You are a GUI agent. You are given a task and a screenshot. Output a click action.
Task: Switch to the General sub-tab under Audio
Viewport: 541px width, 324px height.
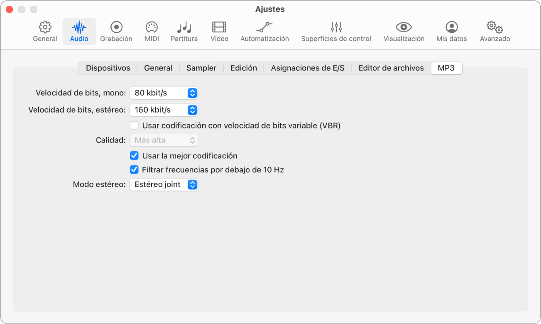coord(158,68)
